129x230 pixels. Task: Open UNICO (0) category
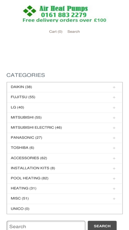(x=20, y=209)
